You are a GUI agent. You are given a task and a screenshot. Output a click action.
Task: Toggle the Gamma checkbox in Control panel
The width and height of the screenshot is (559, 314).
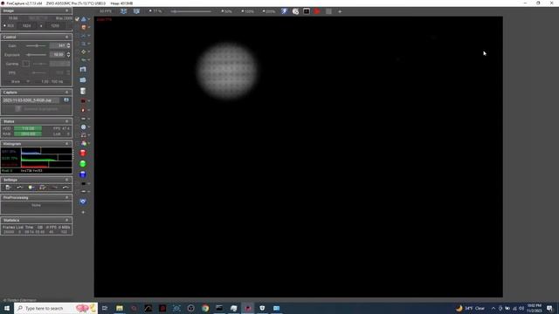point(25,64)
